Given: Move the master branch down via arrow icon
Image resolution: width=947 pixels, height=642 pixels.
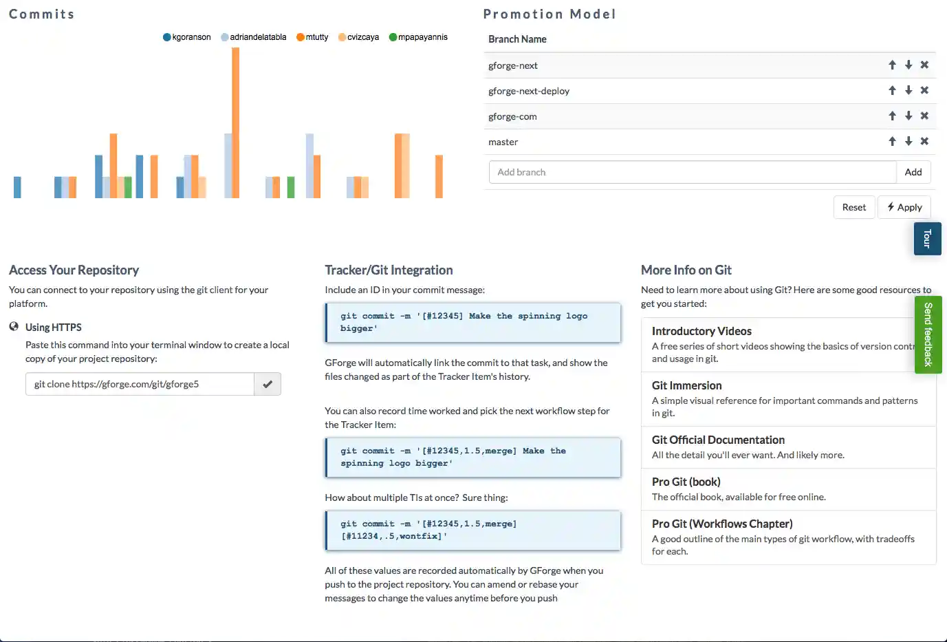Looking at the screenshot, I should (x=908, y=141).
